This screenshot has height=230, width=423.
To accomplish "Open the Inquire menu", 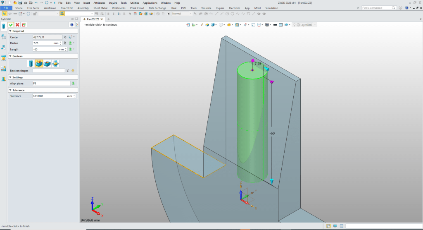I will coord(113,3).
